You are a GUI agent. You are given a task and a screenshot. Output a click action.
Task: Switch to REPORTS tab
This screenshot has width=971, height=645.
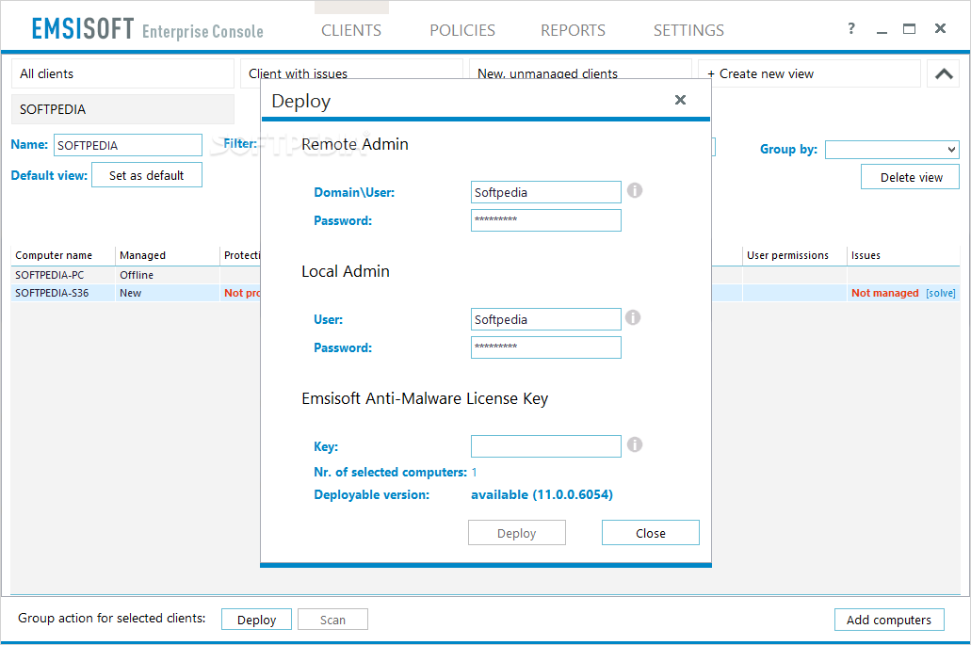coord(573,30)
